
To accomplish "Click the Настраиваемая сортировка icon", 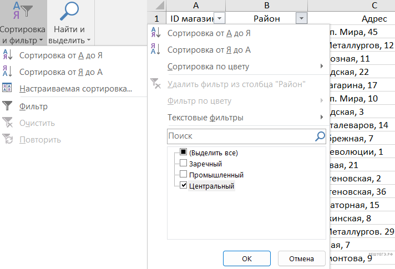I will [8, 88].
